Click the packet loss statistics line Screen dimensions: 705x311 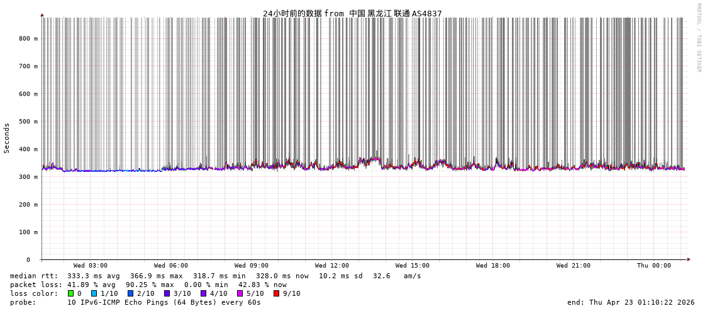[148, 285]
